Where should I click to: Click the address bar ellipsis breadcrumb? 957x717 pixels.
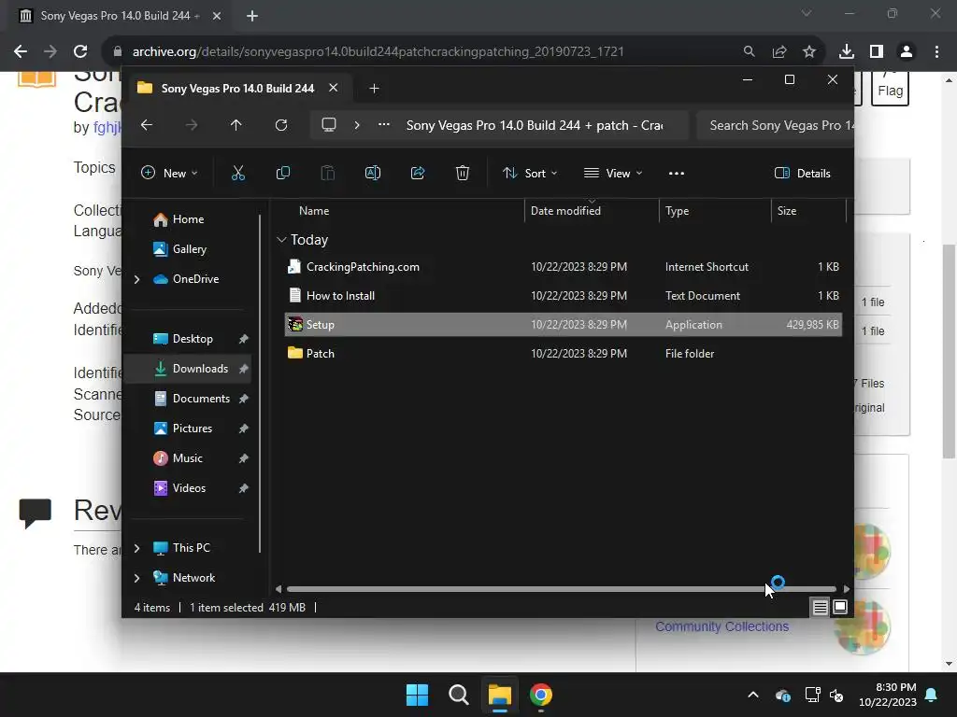(x=384, y=124)
